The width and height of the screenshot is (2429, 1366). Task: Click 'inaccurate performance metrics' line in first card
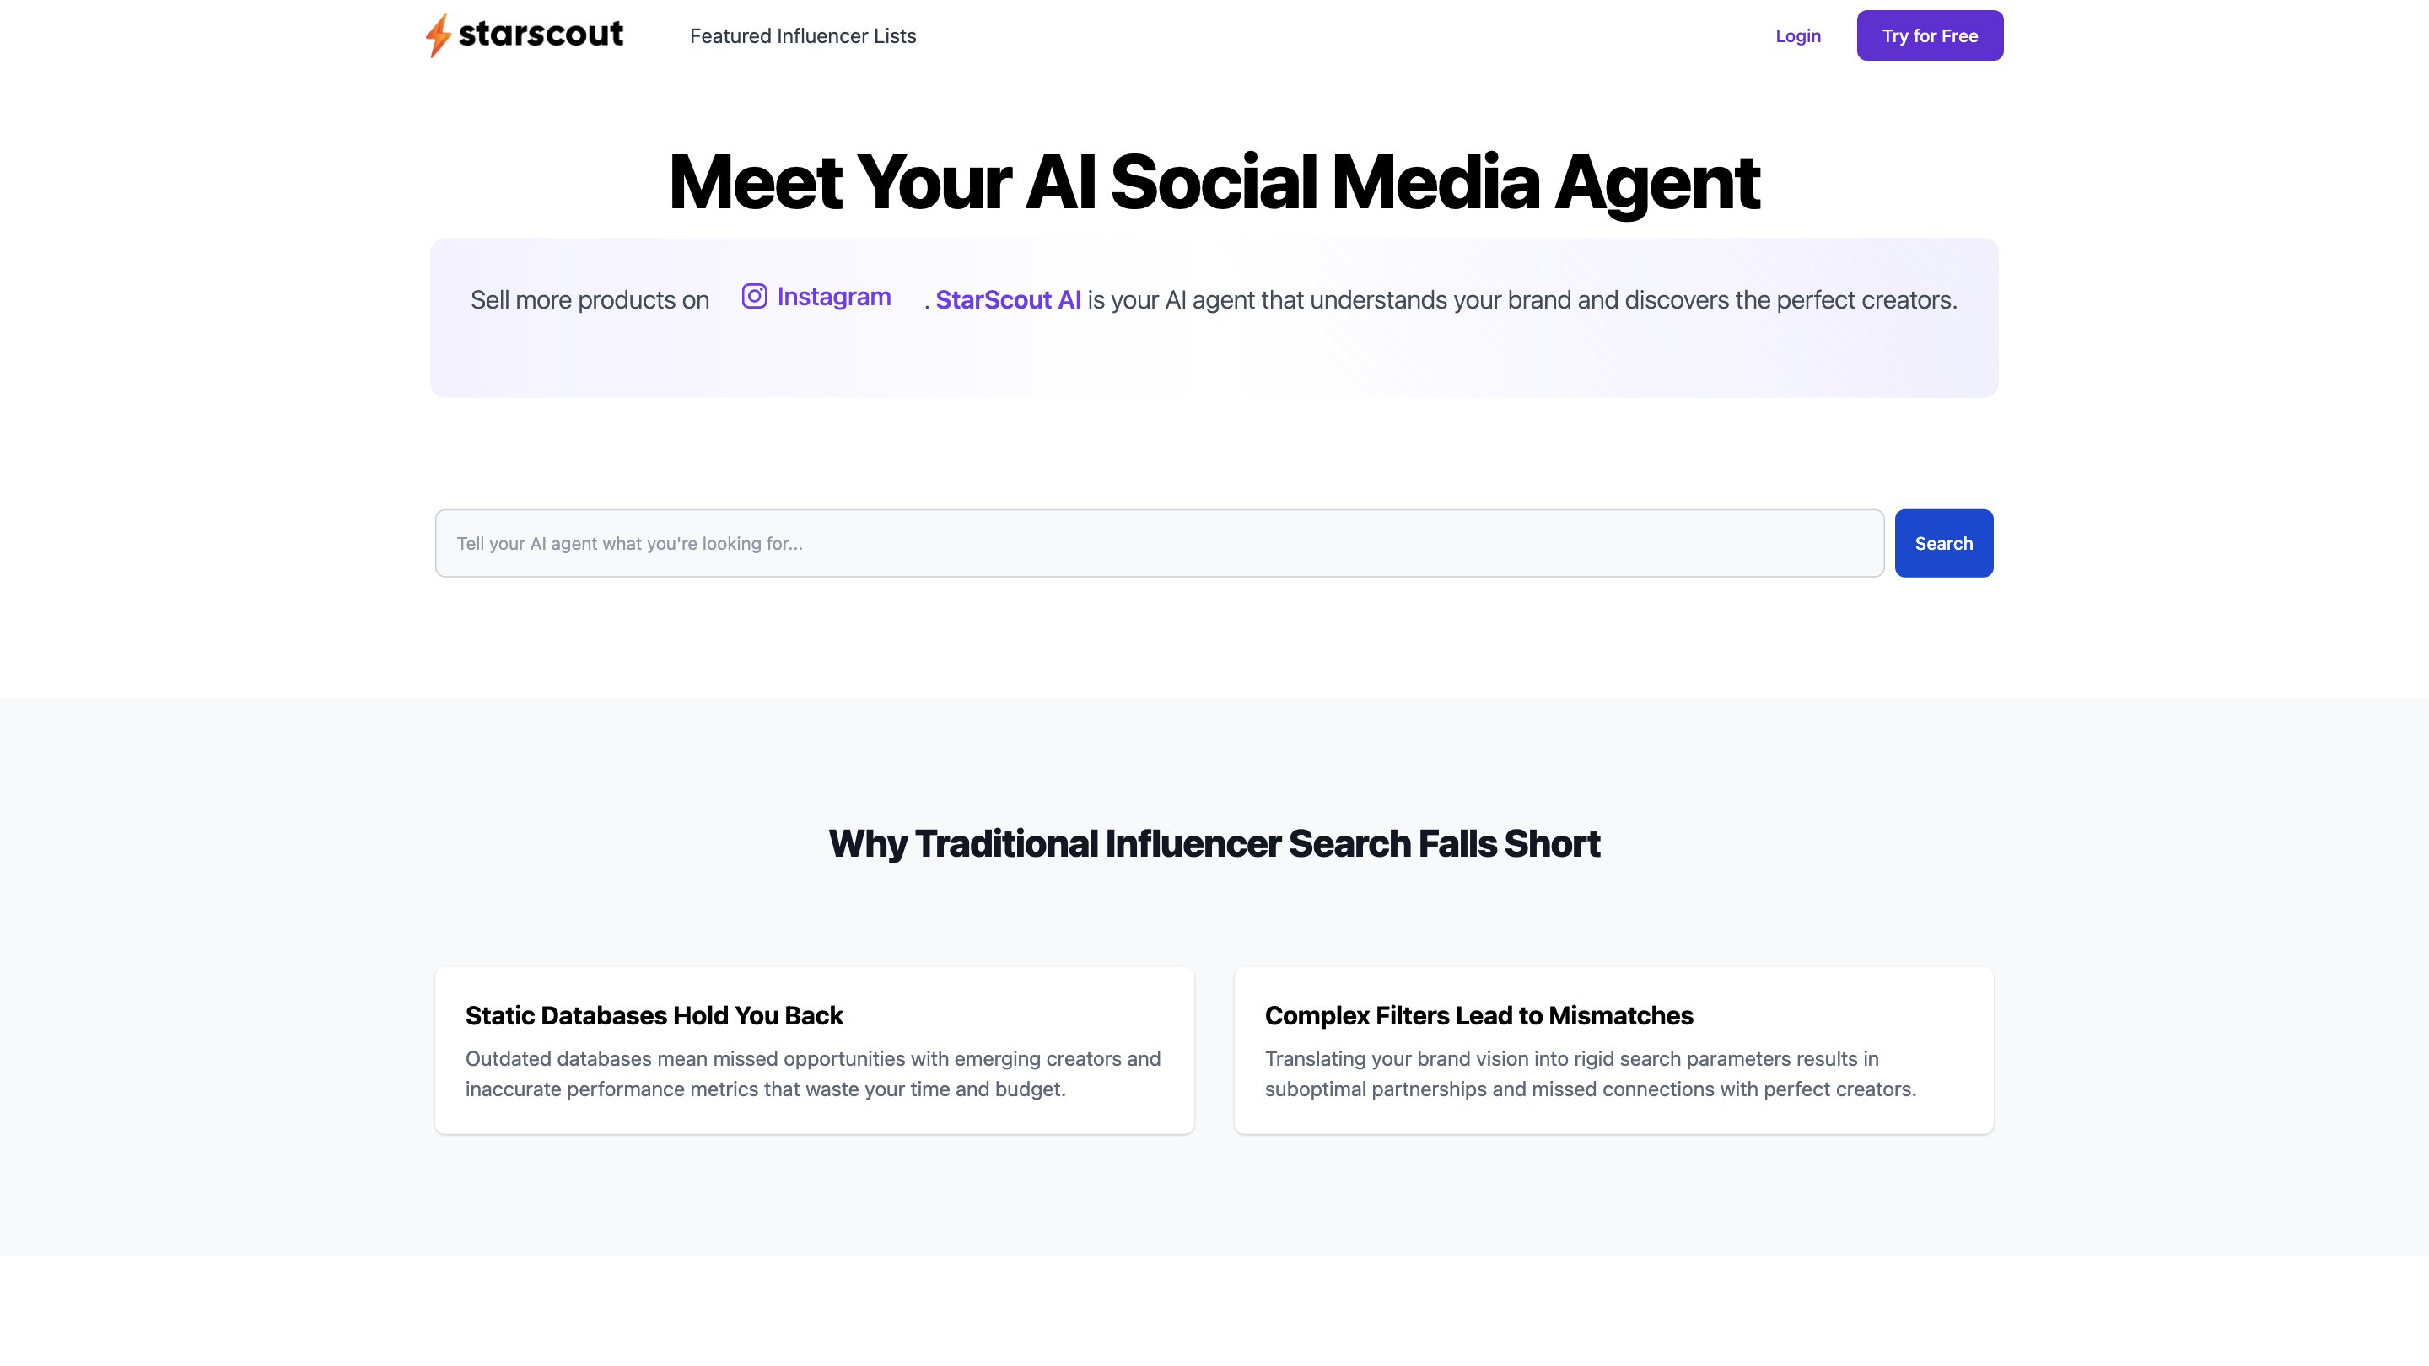(x=765, y=1089)
